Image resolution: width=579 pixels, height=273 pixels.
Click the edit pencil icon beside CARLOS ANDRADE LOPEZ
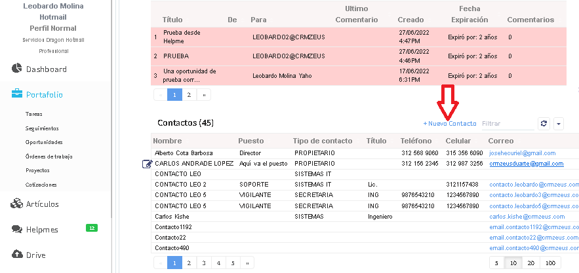point(147,164)
